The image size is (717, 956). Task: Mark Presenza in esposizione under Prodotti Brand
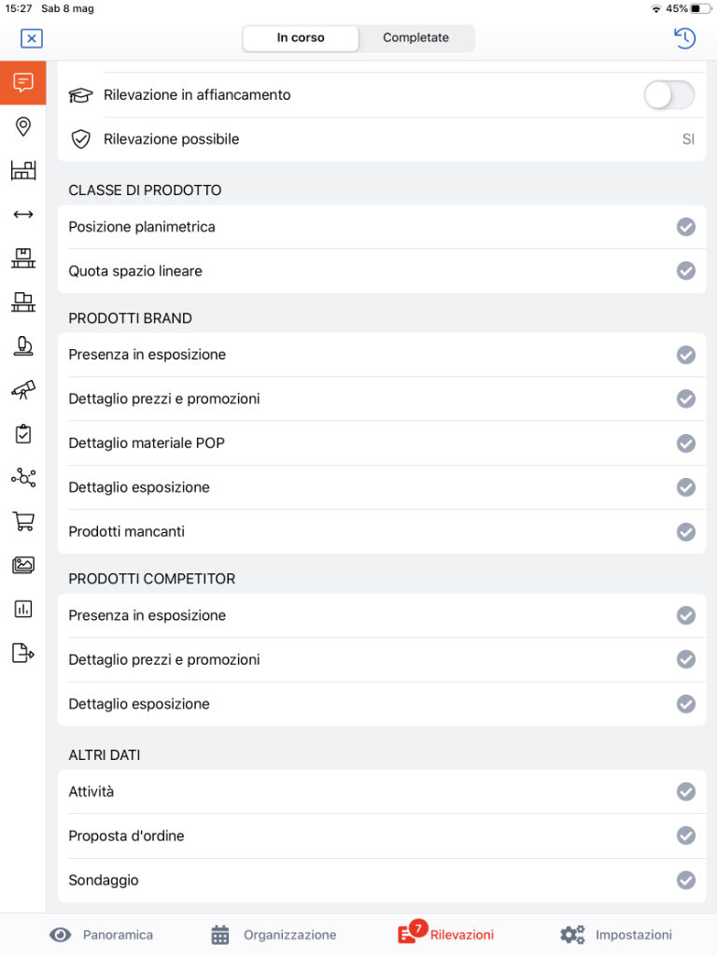[686, 355]
